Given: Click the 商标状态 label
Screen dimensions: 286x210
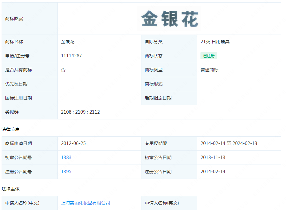Looking at the screenshot, I should point(154,56).
